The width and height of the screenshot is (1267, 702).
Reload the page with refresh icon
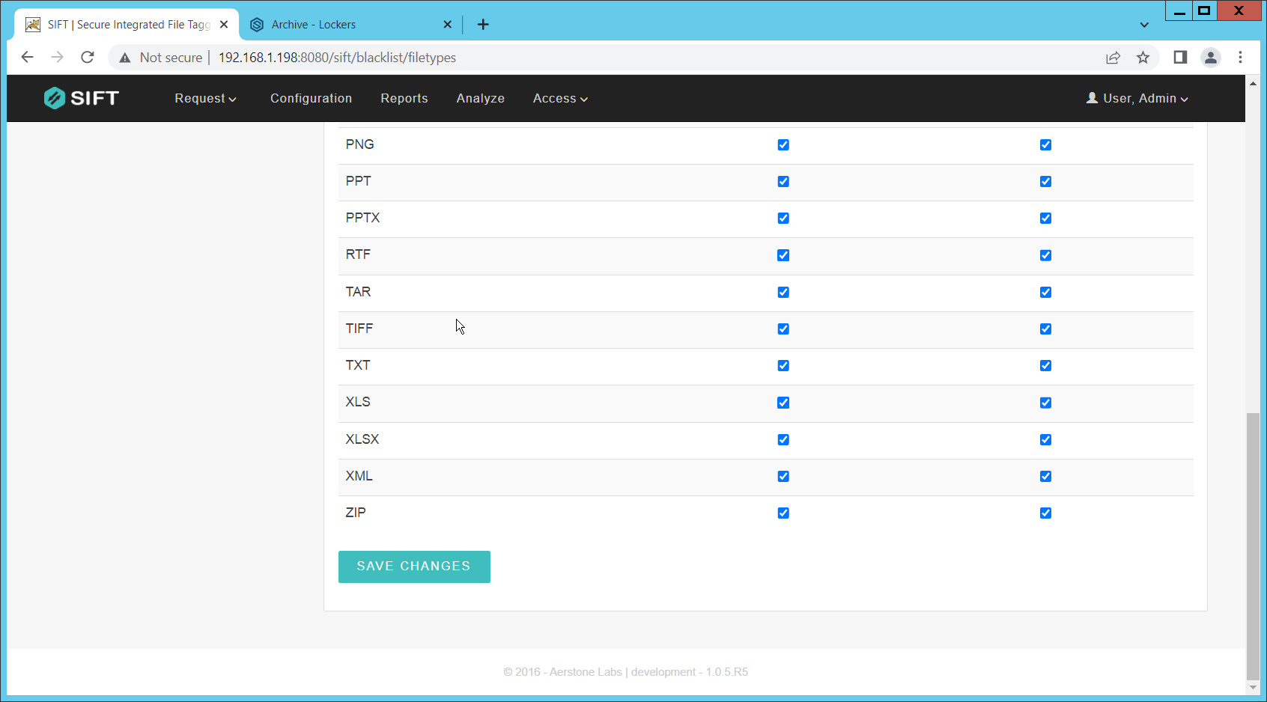[88, 58]
